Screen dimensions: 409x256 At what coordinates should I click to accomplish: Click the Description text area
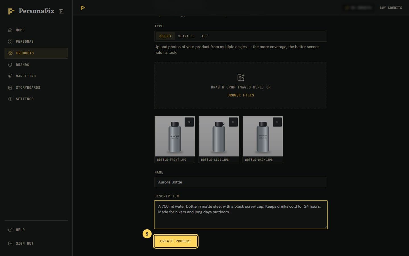click(x=241, y=215)
